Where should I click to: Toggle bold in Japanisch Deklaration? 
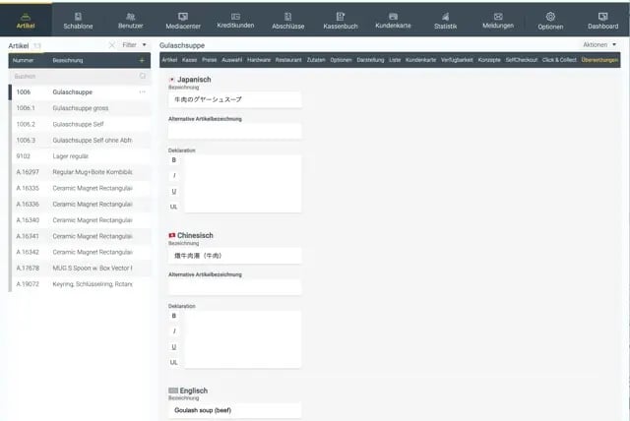click(x=174, y=159)
